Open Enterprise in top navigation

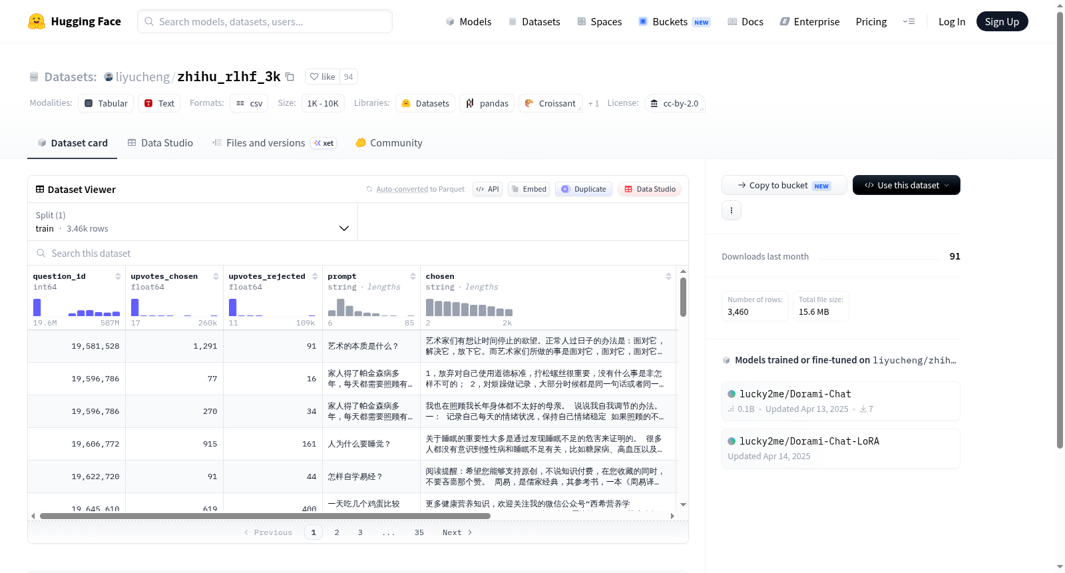click(809, 21)
